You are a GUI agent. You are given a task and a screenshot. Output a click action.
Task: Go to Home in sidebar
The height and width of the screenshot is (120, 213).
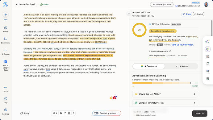[6, 29]
